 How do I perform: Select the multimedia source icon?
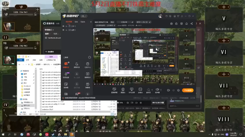(140, 90)
